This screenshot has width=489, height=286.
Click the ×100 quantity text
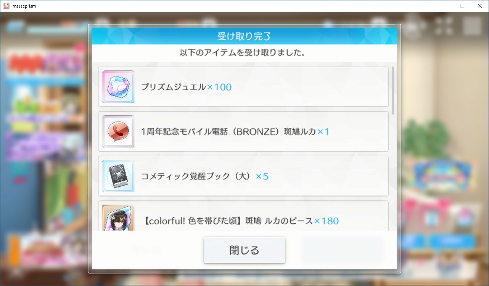pos(219,87)
